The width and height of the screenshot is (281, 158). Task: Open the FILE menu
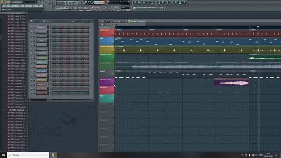4,6
